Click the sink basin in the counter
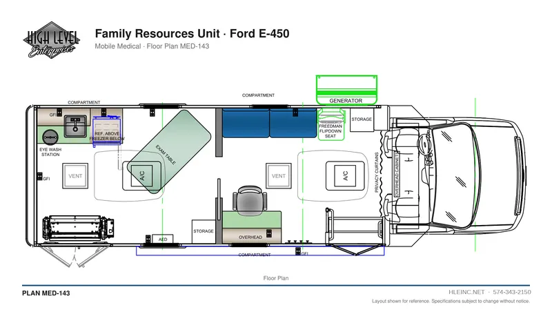 [75, 127]
